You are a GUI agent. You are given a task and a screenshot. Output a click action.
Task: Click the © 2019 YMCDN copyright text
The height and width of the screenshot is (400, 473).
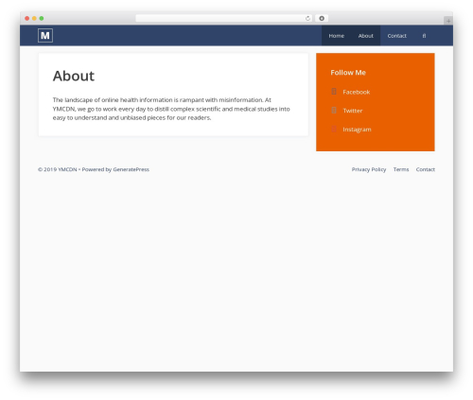pyautogui.click(x=58, y=169)
